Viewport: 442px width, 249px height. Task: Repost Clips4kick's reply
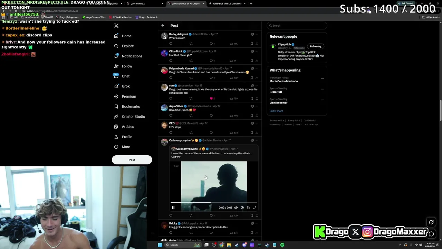[x=191, y=61]
